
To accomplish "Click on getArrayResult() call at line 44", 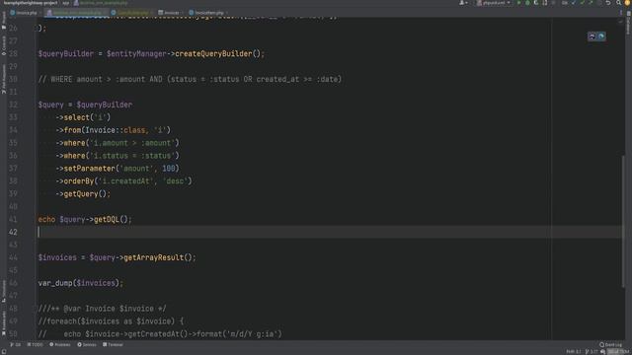I will pos(158,258).
